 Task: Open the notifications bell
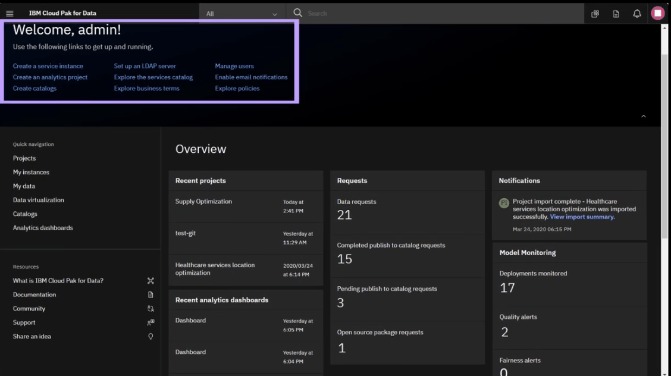click(x=636, y=14)
